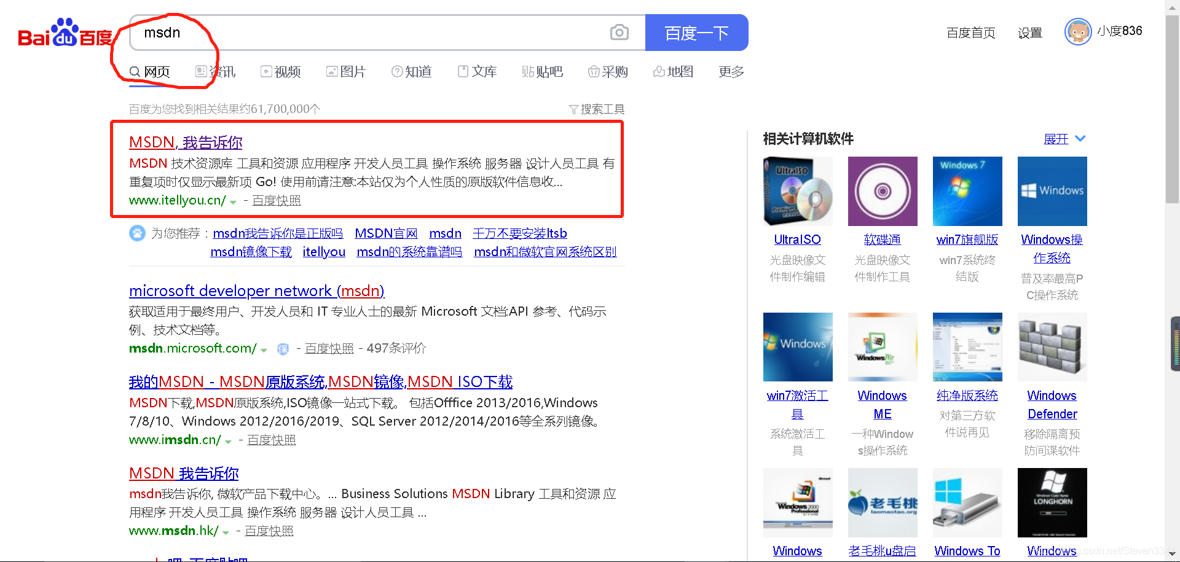Image resolution: width=1180 pixels, height=562 pixels.
Task: Switch to the 贴吧 tab
Action: 543,72
